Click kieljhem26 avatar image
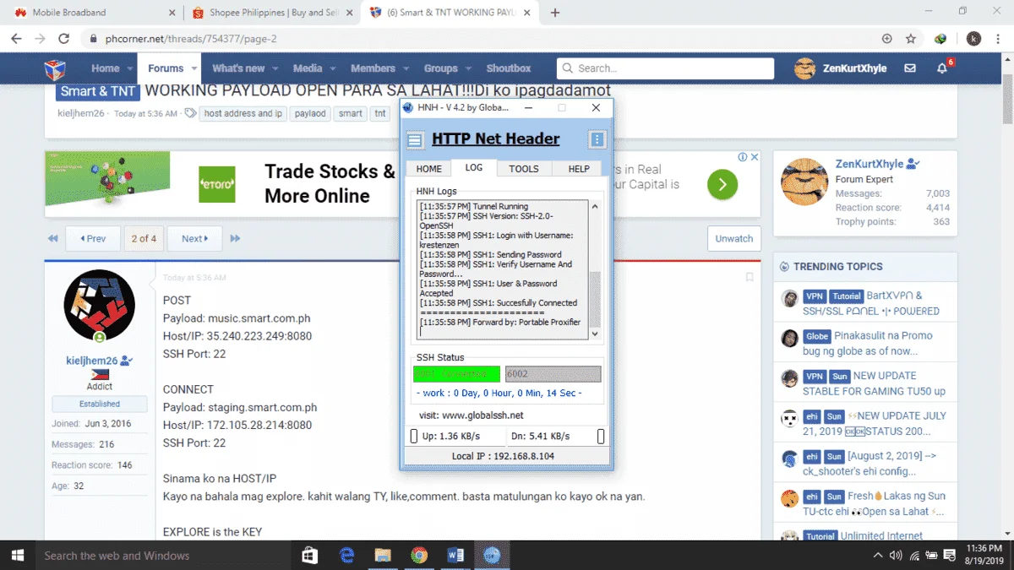 click(100, 306)
